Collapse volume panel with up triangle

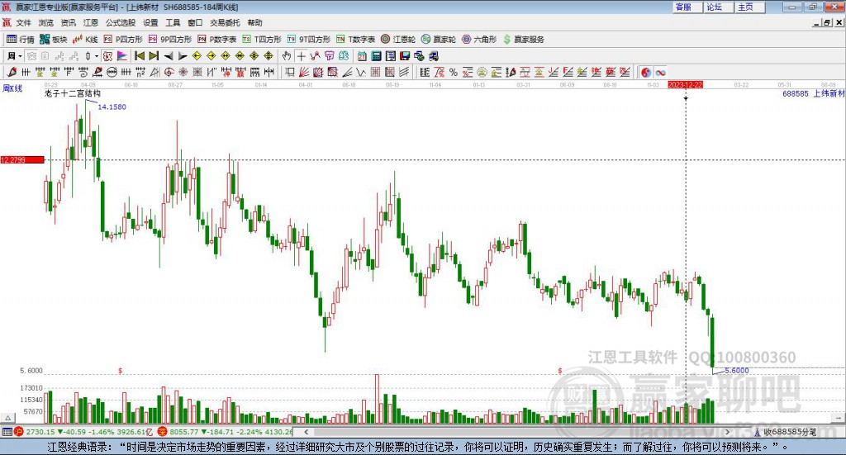tap(7, 418)
